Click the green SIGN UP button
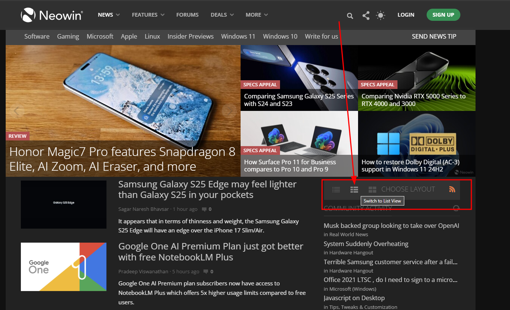Screen dimensions: 510x310 443,15
